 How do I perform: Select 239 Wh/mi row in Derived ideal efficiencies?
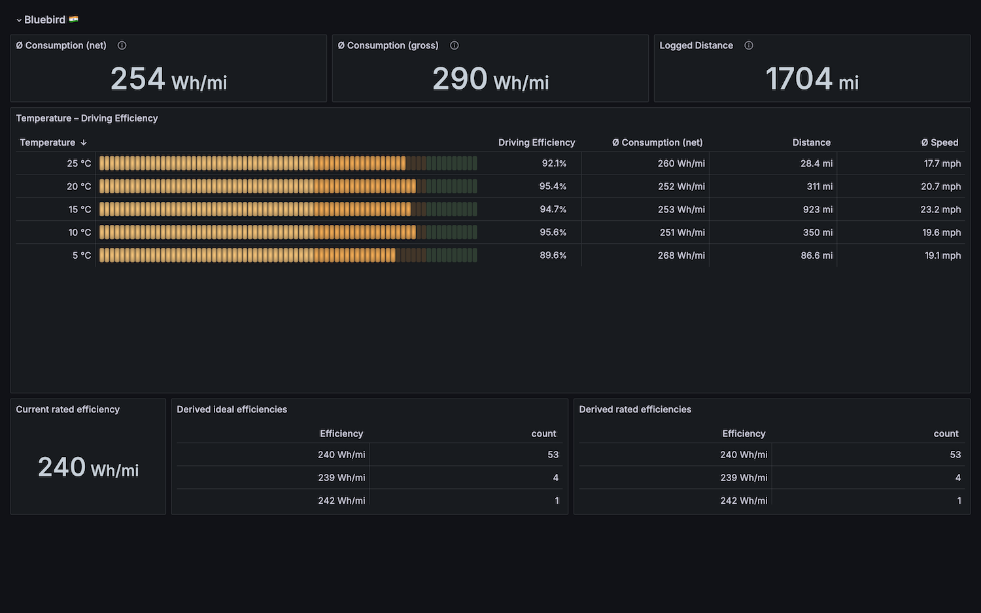tap(341, 478)
